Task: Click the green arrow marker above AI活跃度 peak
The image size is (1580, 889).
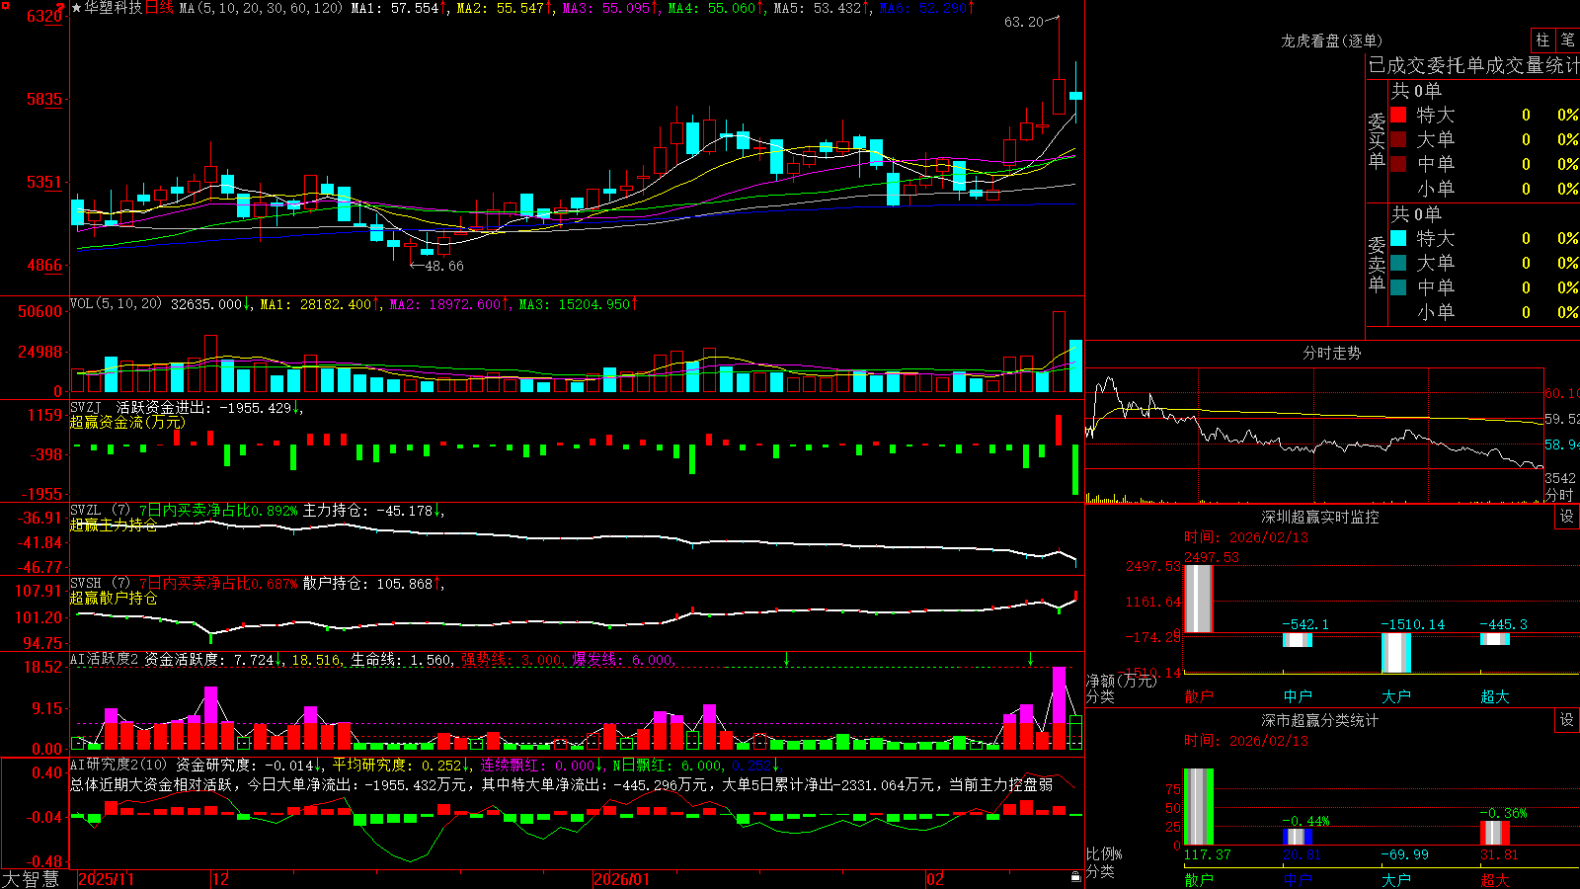Action: coord(1030,659)
